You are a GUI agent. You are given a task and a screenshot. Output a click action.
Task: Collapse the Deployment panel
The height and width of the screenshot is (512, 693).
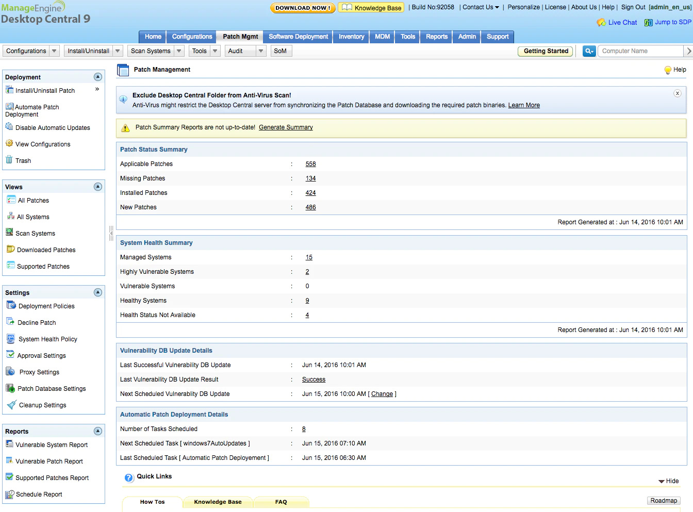97,76
